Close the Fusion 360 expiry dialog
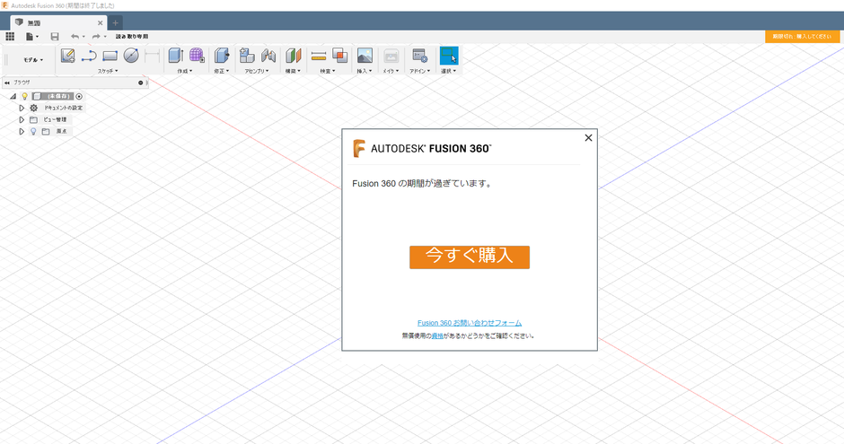 click(x=588, y=138)
